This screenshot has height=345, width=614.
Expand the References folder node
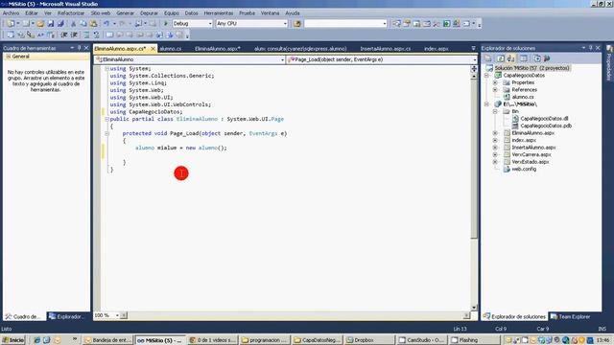[x=495, y=89]
